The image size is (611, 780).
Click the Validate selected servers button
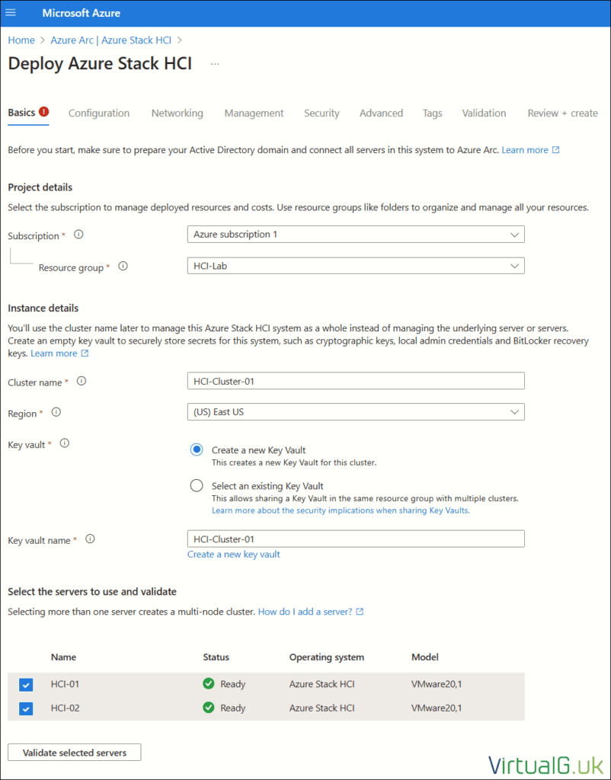pyautogui.click(x=75, y=752)
